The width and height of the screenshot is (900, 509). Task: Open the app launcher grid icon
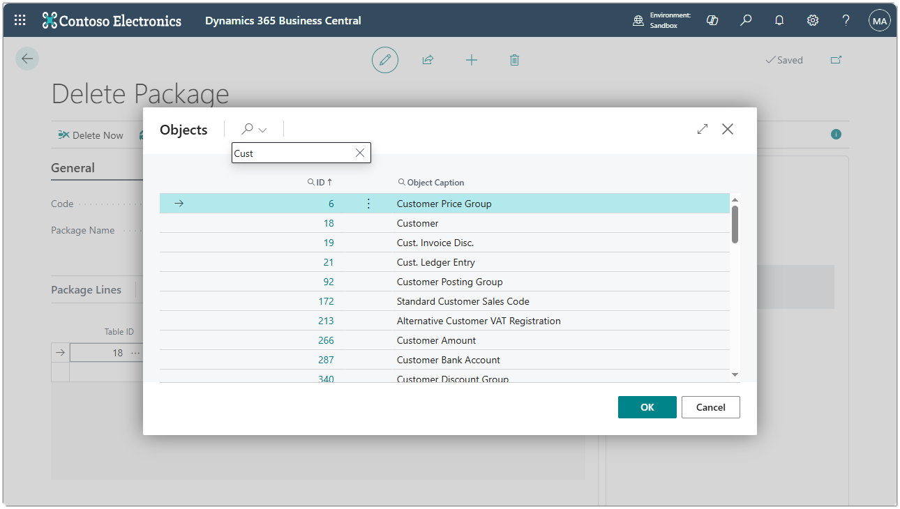19,20
